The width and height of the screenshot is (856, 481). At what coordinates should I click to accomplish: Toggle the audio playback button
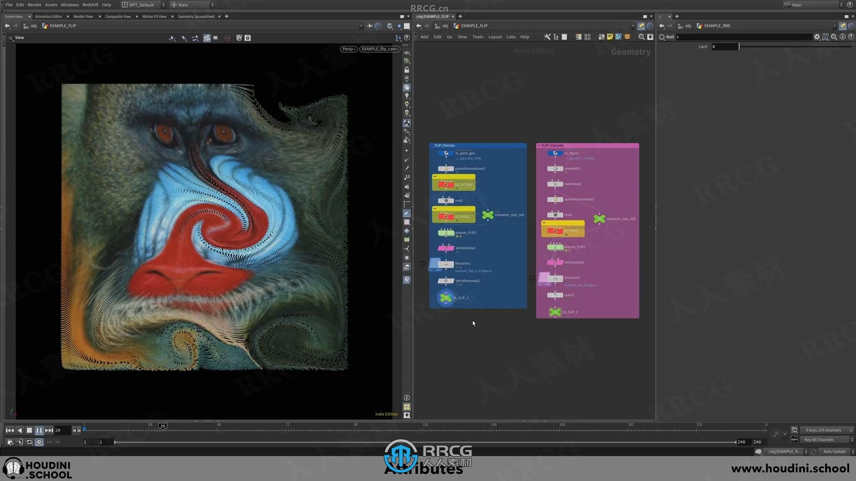click(20, 442)
